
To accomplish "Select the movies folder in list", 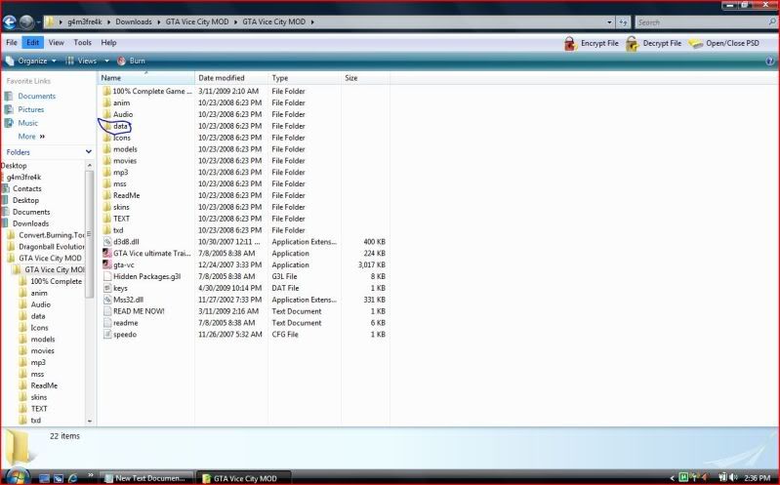I will click(119, 161).
